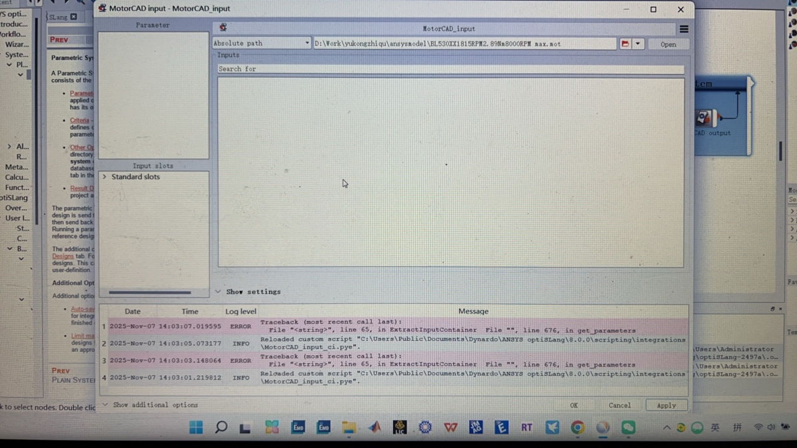
Task: Sort the log by Log level column
Action: [240, 311]
